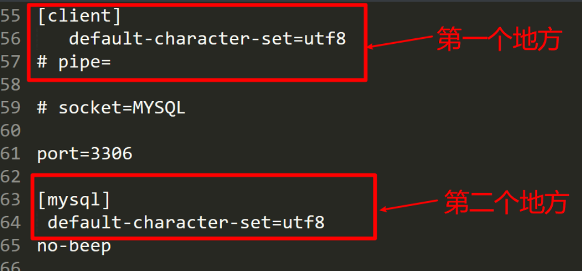Viewport: 582px width, 271px height.
Task: Click the '# pipe=' comment line
Action: coord(74,62)
